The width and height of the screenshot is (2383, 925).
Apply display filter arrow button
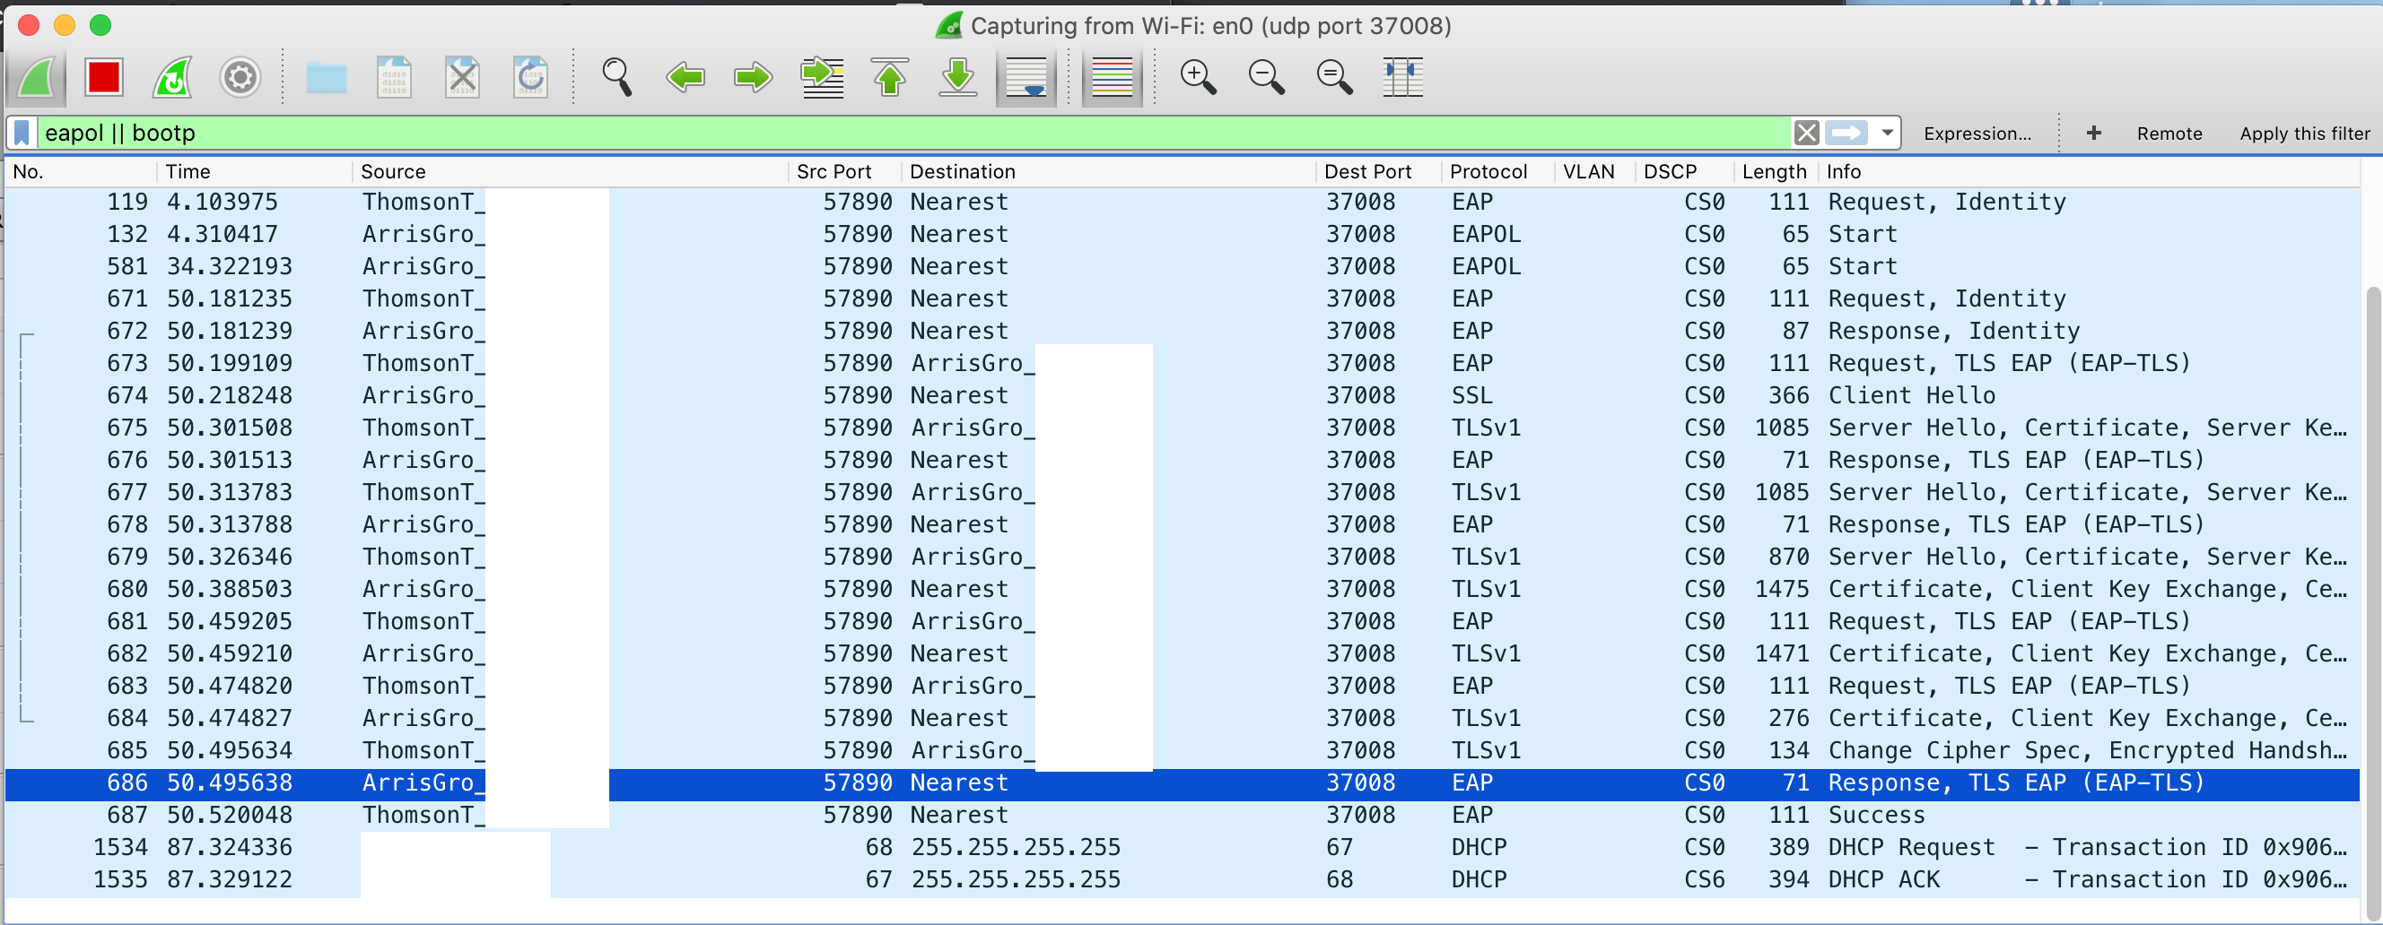coord(1846,133)
